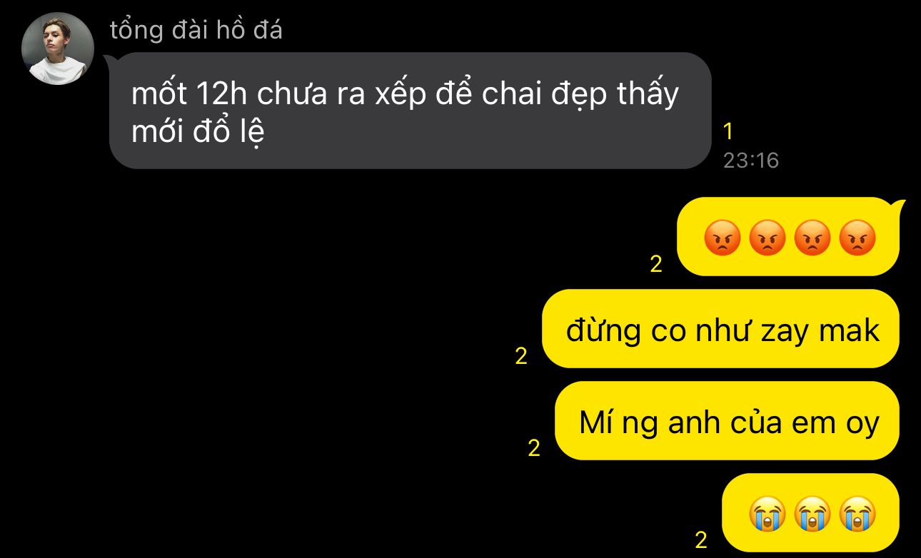Select the yellow message Mí ng anh của em oy

tap(727, 420)
